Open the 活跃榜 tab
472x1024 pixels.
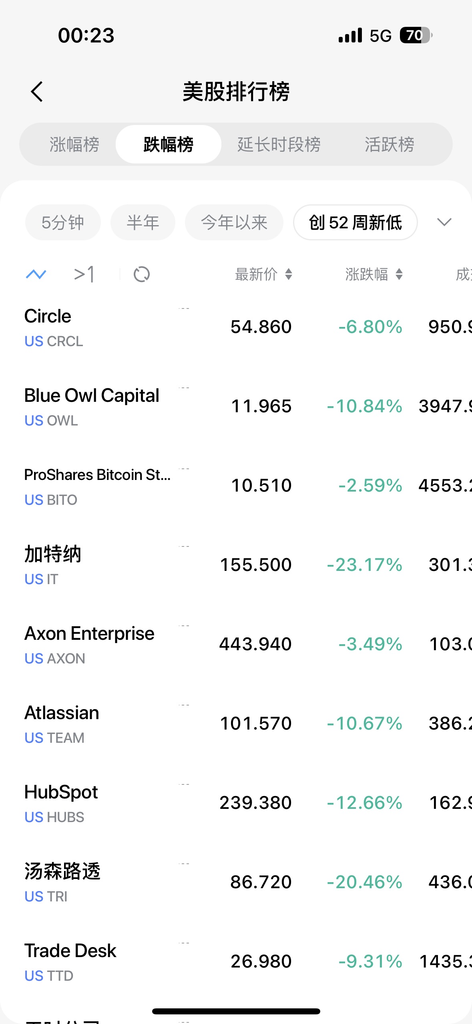point(389,144)
